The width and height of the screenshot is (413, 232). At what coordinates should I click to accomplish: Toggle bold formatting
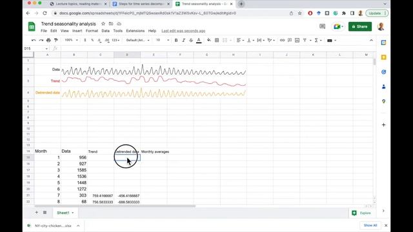[x=176, y=40]
